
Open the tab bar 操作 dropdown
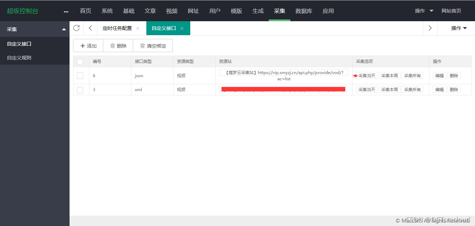click(459, 28)
